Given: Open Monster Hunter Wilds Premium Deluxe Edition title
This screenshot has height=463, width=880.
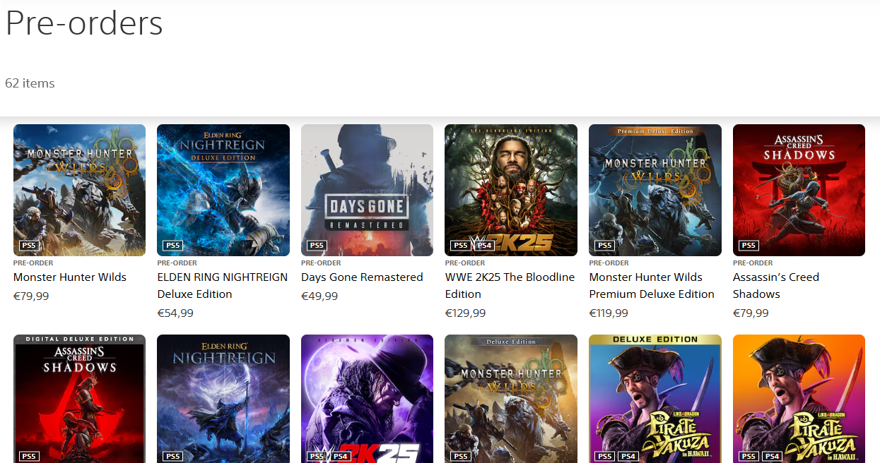Looking at the screenshot, I should pyautogui.click(x=652, y=286).
